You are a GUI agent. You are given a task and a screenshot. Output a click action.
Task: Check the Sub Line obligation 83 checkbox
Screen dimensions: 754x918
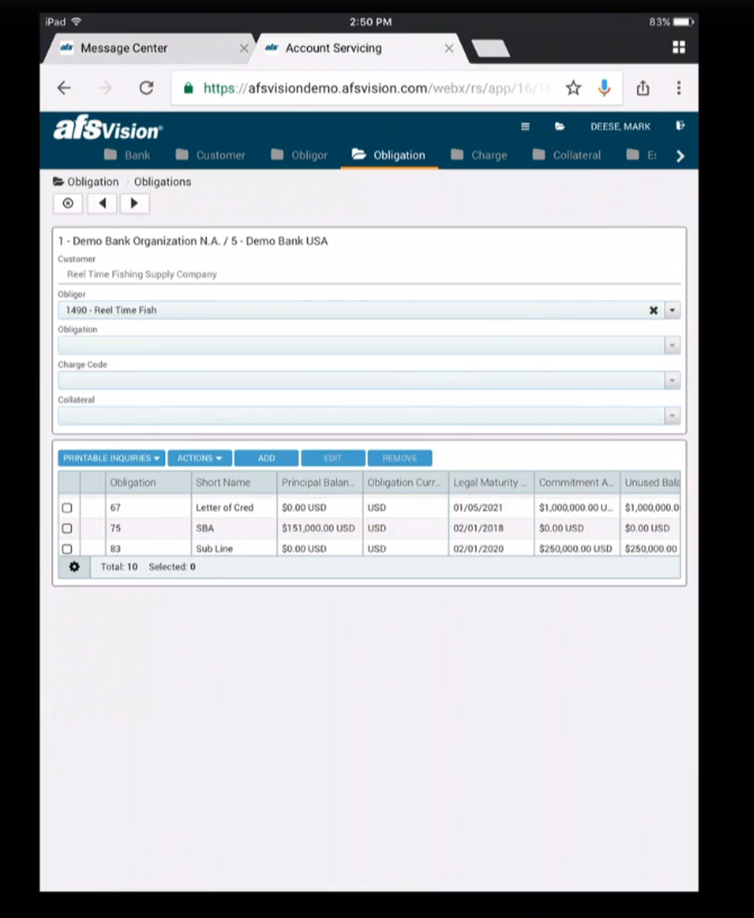coord(66,548)
